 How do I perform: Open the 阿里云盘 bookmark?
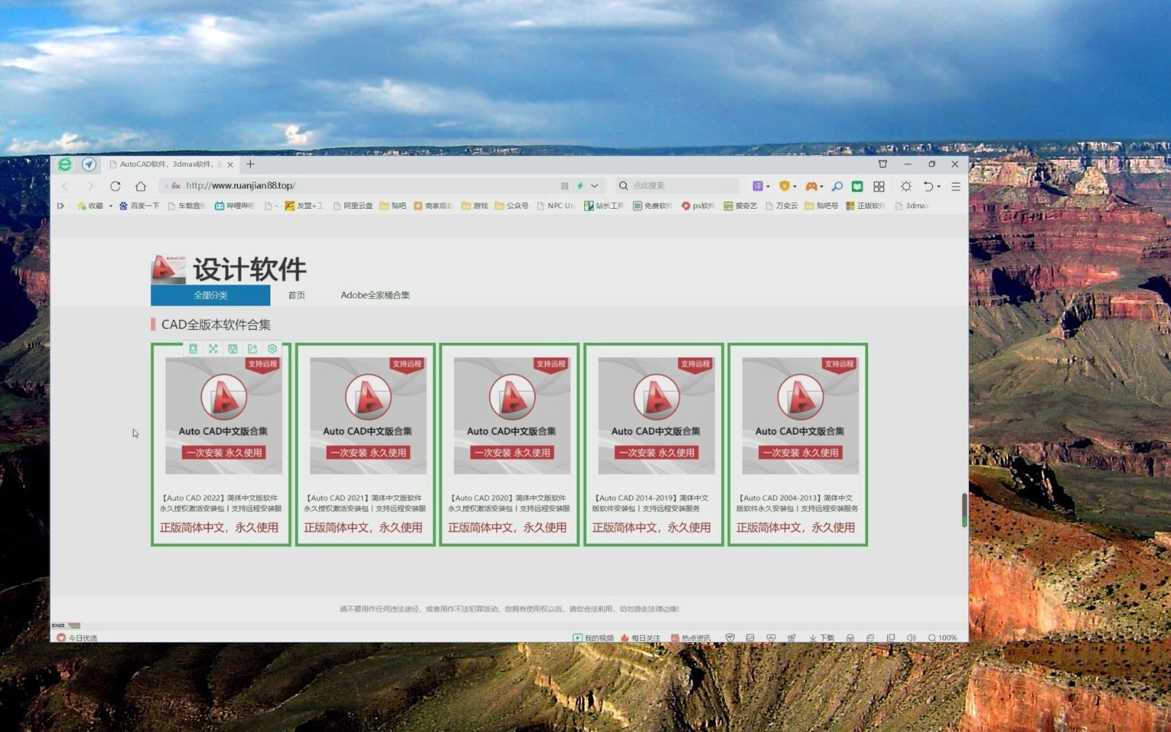click(x=352, y=205)
